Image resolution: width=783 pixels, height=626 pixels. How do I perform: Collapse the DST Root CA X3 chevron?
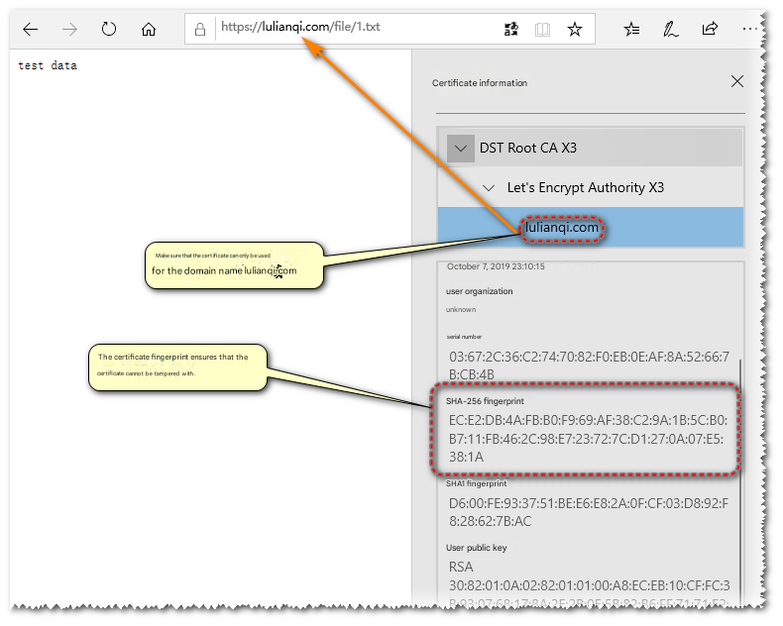click(x=461, y=149)
